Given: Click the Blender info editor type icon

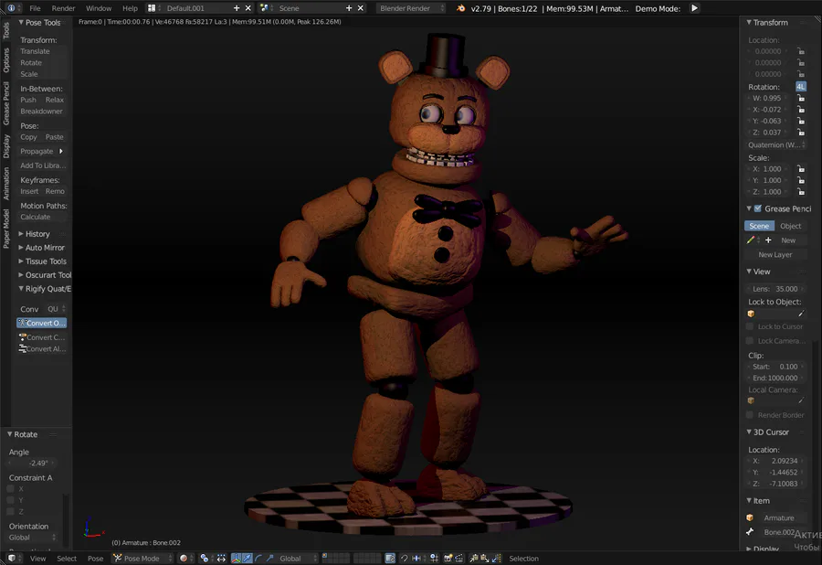Looking at the screenshot, I should pos(11,8).
